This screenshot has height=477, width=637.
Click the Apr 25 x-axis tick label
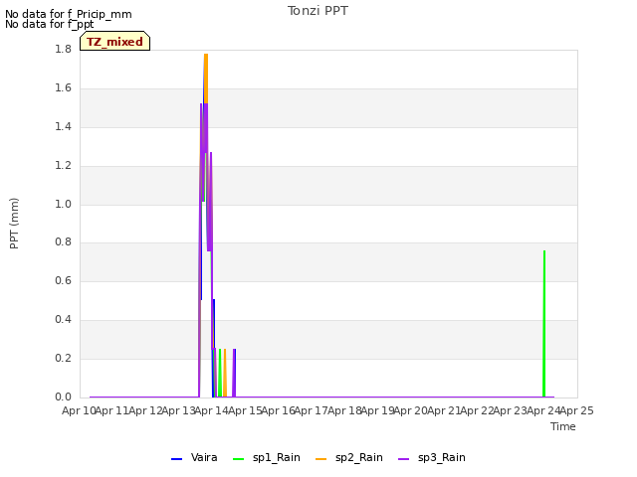coord(576,410)
